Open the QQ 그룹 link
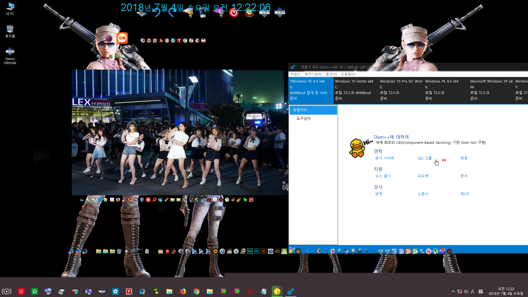The width and height of the screenshot is (528, 297). (425, 158)
